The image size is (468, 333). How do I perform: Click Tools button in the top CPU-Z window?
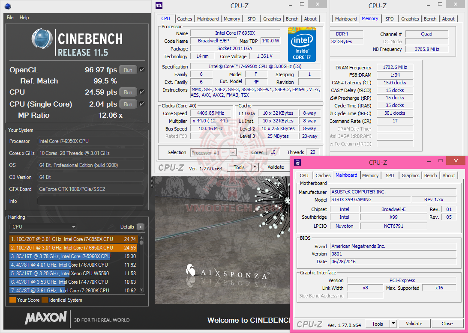[x=239, y=167]
